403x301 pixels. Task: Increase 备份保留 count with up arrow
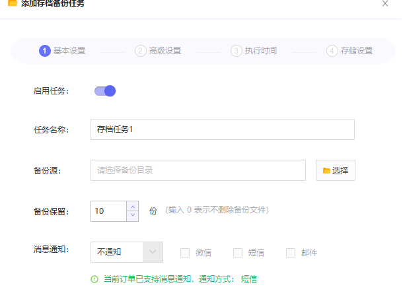133,207
